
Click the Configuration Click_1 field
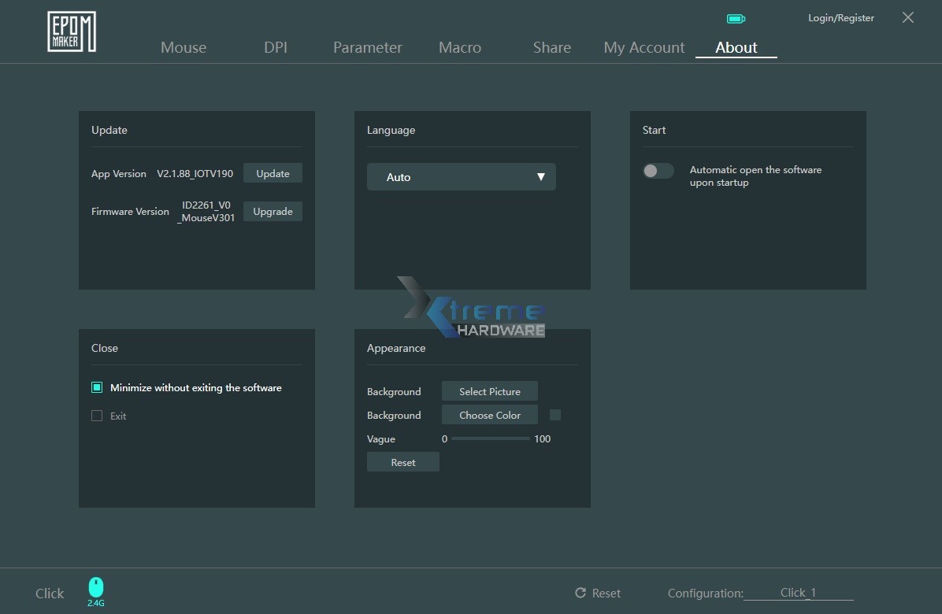(798, 593)
